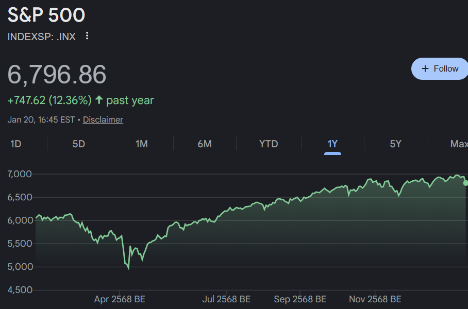468x309 pixels.
Task: Select the YTD tab
Action: (269, 144)
